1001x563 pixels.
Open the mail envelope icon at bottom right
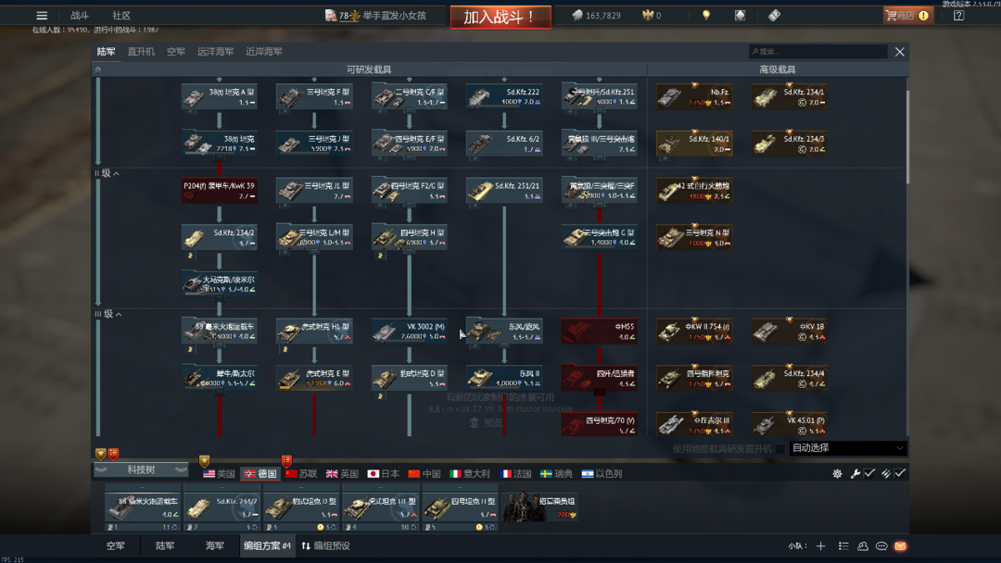(x=899, y=546)
